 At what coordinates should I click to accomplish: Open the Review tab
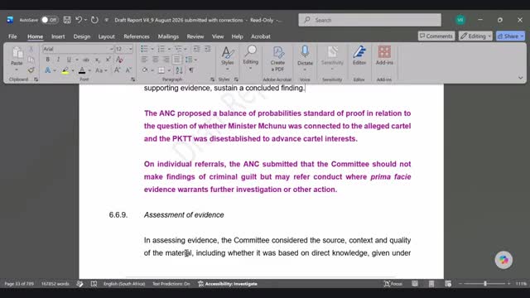click(x=195, y=36)
